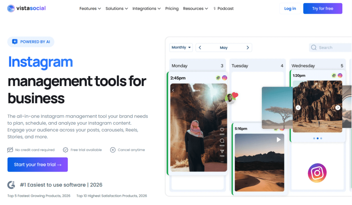Viewport: 352px width, 205px height.
Task: Click the Vista Social logo
Action: 26,8
